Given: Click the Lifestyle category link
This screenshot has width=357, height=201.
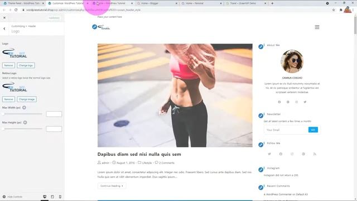Looking at the screenshot, I should (147, 163).
